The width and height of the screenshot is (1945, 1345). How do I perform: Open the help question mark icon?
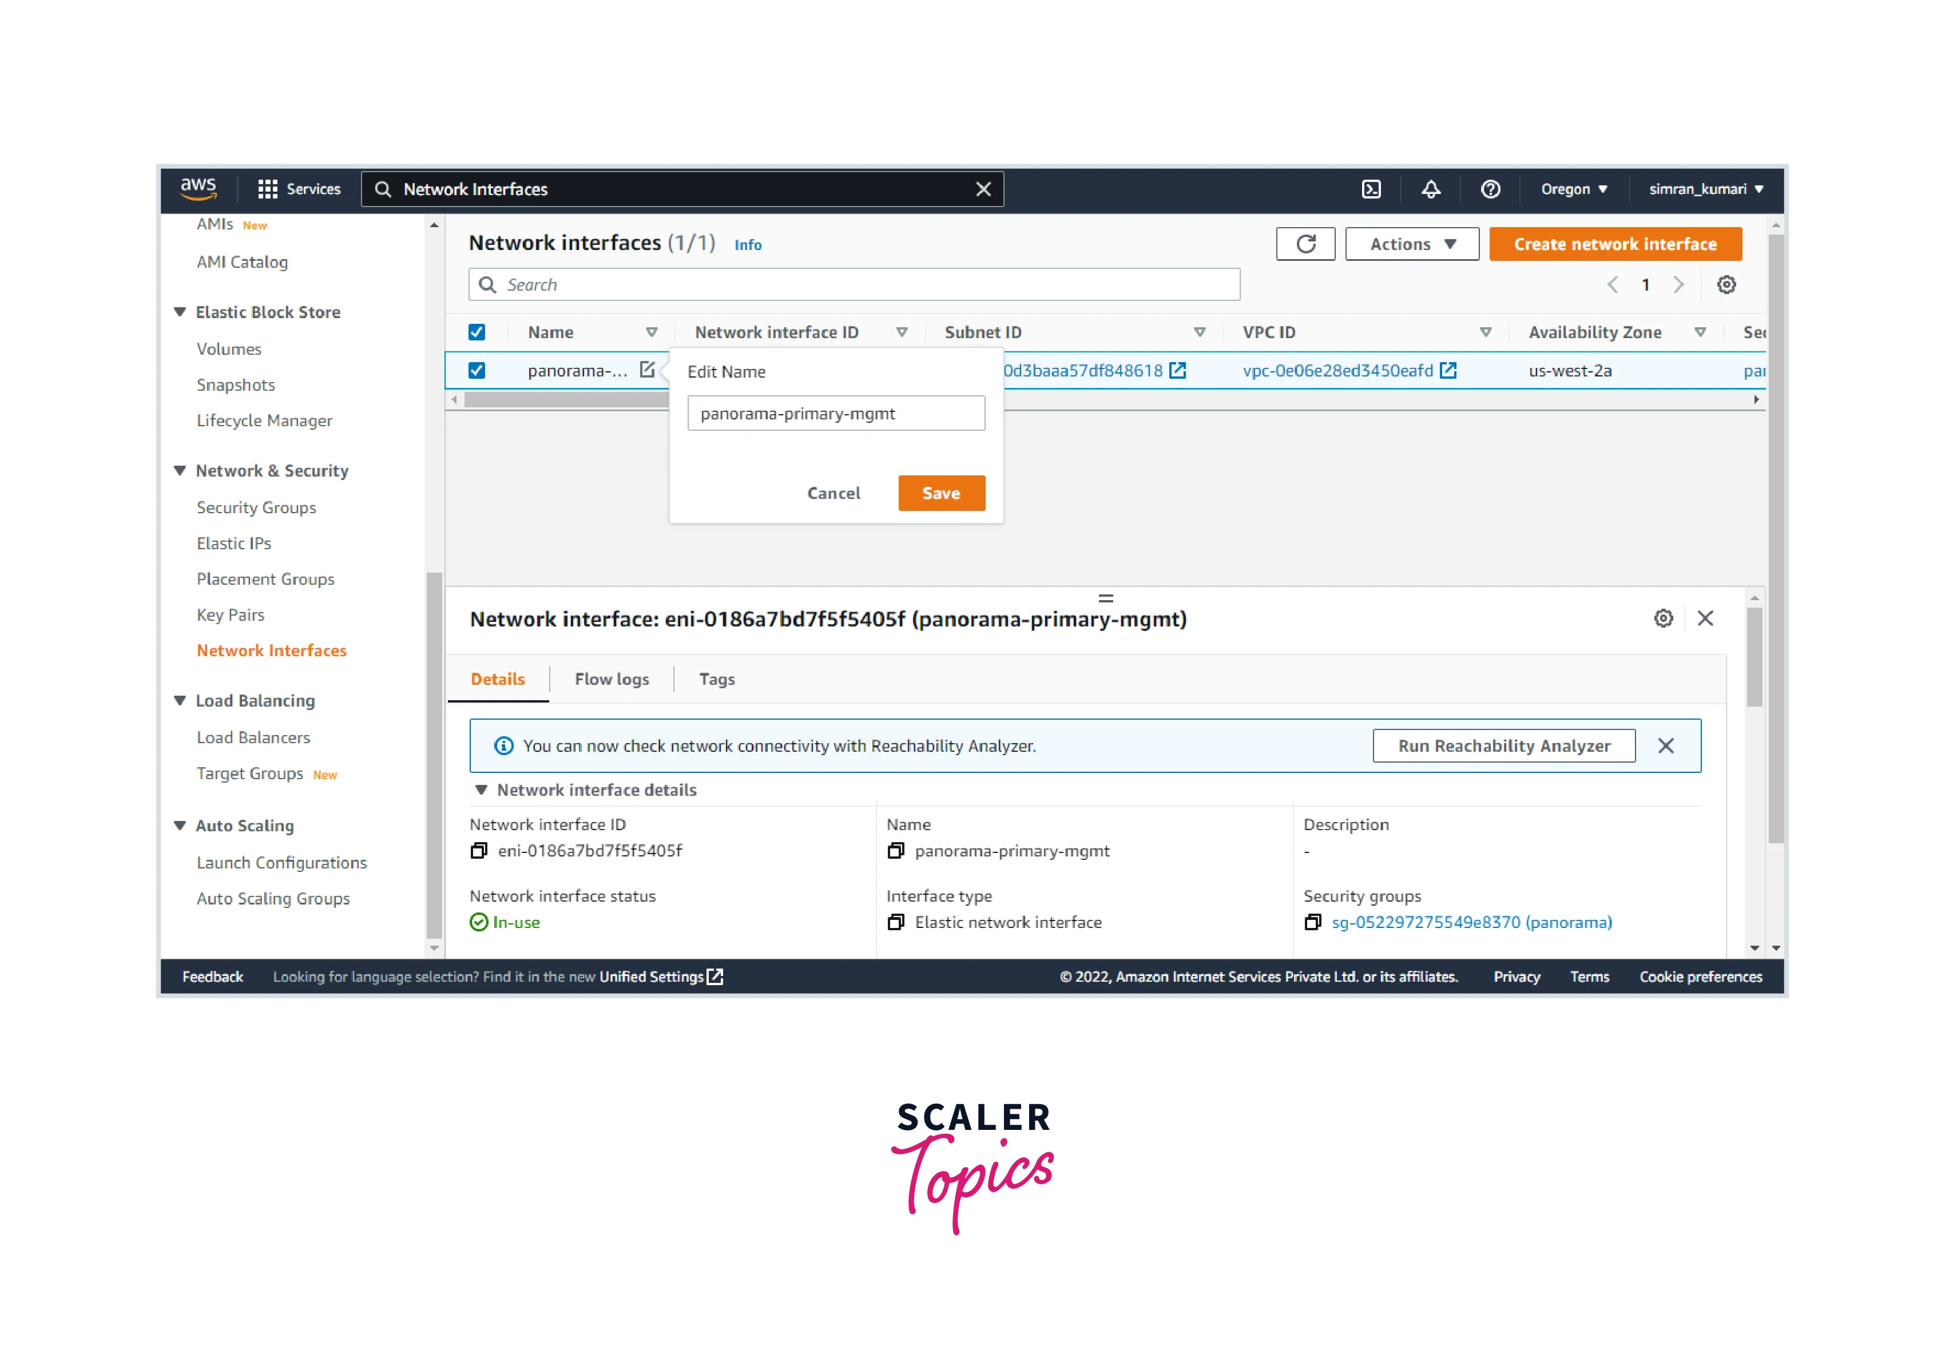(1490, 189)
